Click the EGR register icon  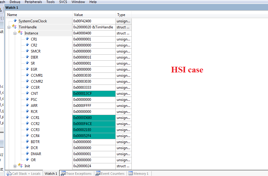[x=27, y=69]
